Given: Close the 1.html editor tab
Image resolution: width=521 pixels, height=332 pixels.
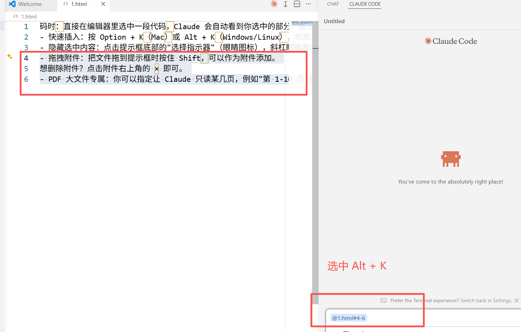Looking at the screenshot, I should pos(103,4).
